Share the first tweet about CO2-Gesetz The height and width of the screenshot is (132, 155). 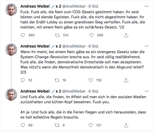tap(126, 35)
